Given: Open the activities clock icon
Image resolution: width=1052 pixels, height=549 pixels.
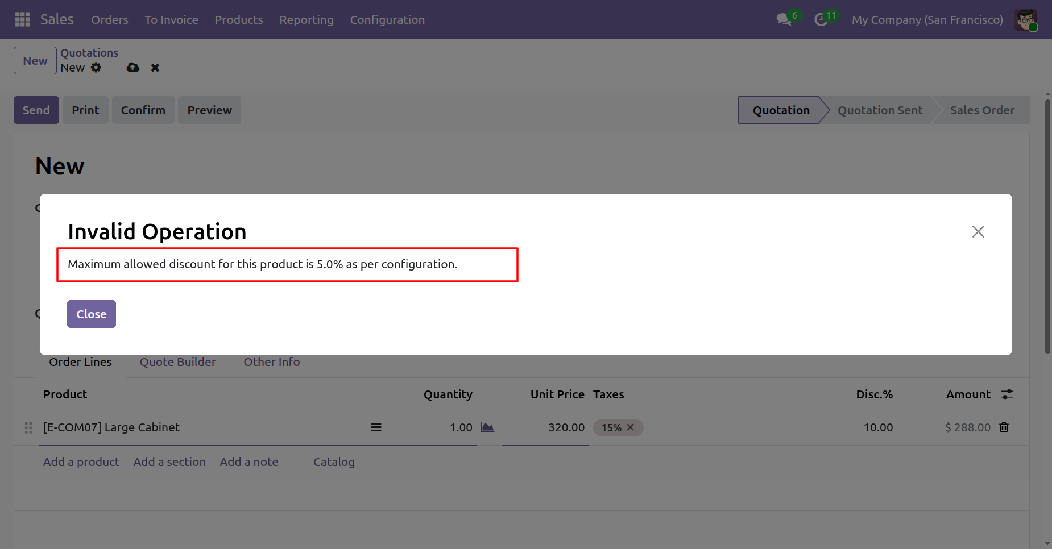Looking at the screenshot, I should [821, 19].
